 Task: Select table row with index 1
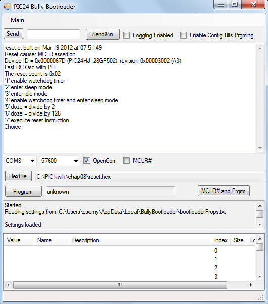pyautogui.click(x=129, y=259)
